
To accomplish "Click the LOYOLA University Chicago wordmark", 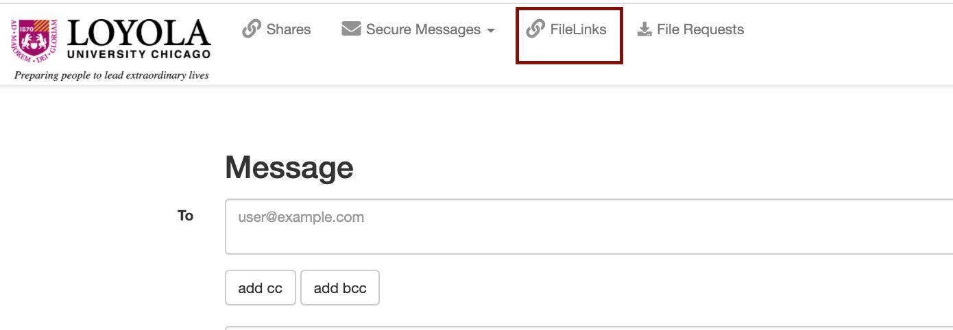I will [x=138, y=39].
